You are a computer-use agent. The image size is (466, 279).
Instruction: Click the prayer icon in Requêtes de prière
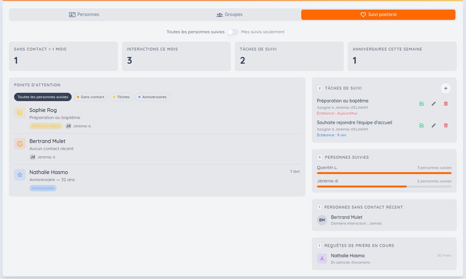[322, 259]
